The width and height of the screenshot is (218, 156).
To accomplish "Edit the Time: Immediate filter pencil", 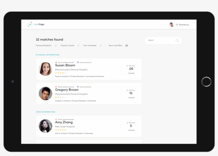I will pos(101,45).
